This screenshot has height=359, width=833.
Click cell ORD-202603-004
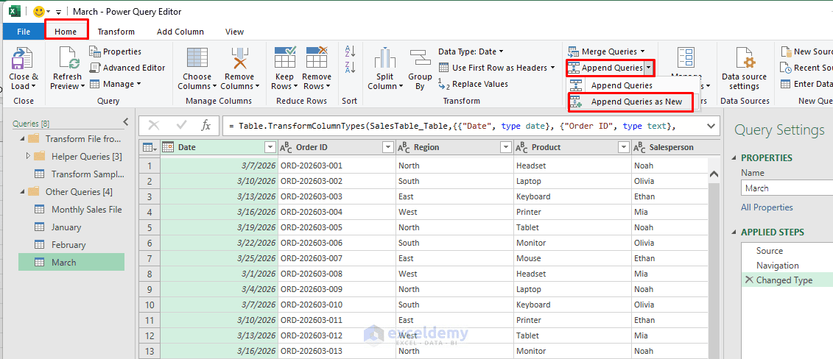[337, 212]
